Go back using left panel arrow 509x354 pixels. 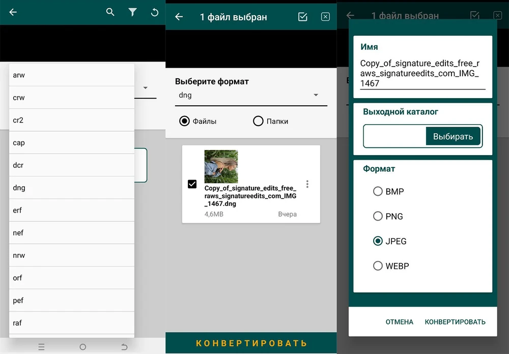coord(13,12)
